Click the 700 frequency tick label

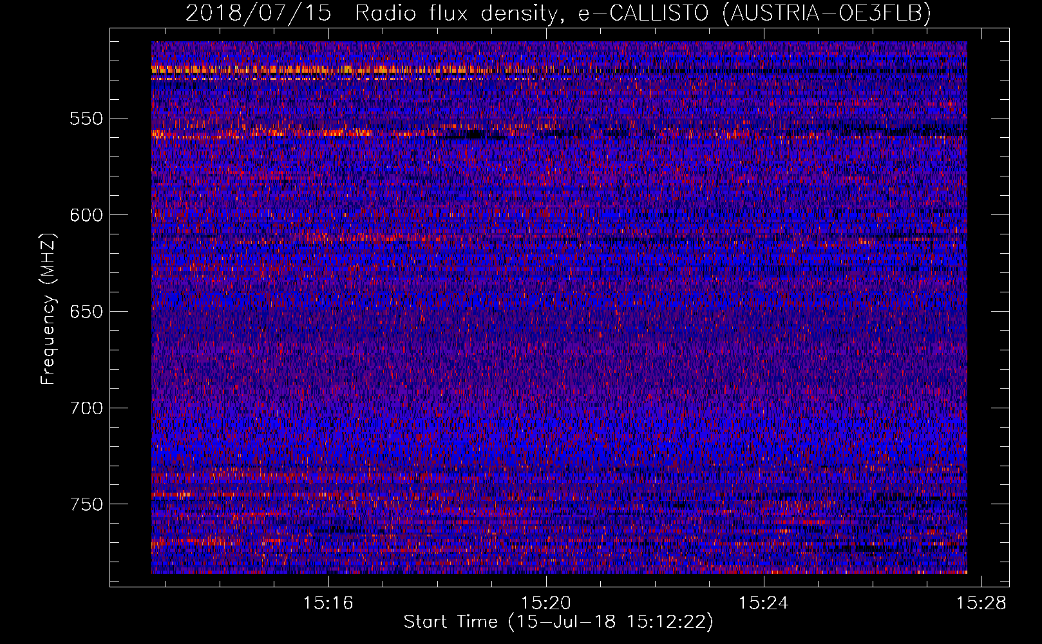(86, 408)
